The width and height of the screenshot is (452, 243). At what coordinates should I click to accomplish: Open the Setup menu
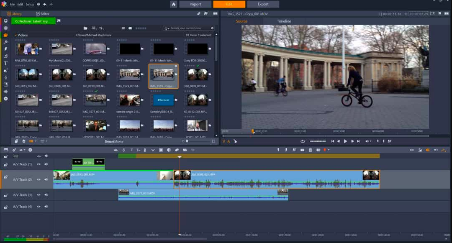(x=30, y=4)
